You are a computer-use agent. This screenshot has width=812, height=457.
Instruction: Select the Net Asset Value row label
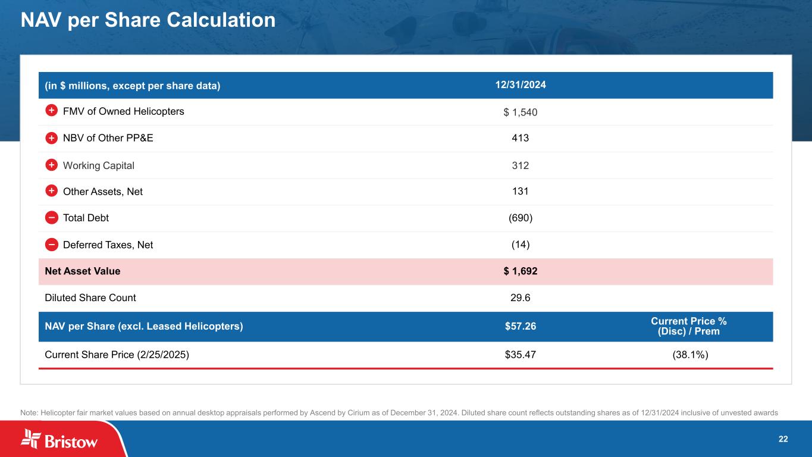(x=83, y=271)
